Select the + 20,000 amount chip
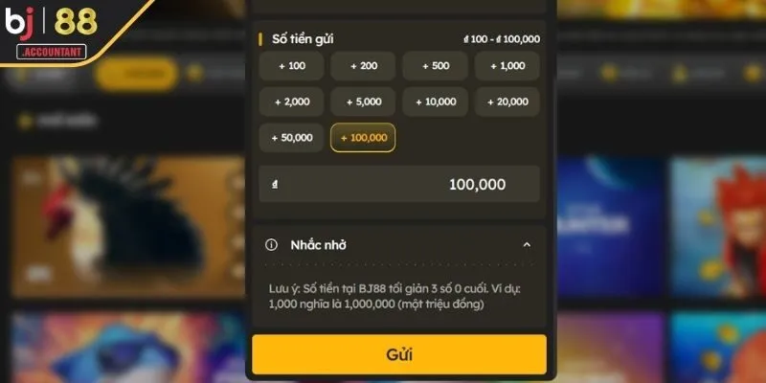 [507, 101]
